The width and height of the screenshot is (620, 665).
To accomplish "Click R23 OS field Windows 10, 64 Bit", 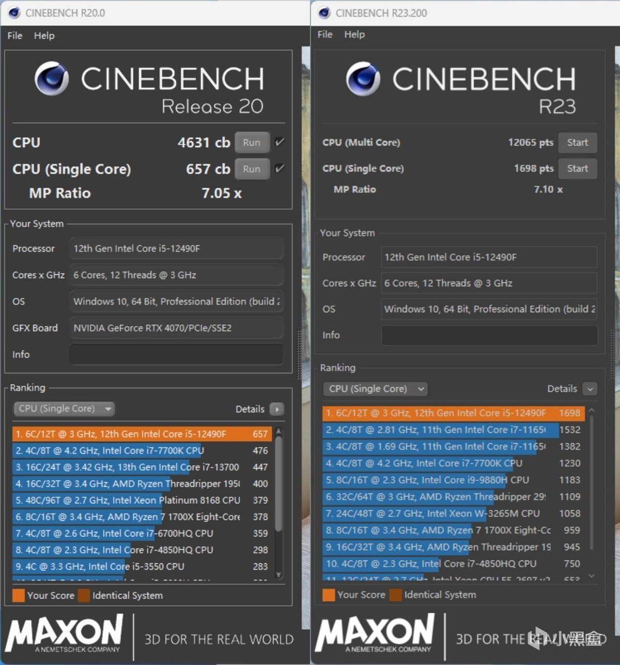I will [489, 309].
